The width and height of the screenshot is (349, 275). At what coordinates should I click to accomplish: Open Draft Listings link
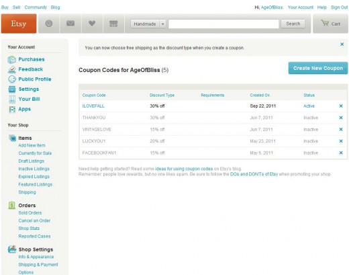coord(32,161)
